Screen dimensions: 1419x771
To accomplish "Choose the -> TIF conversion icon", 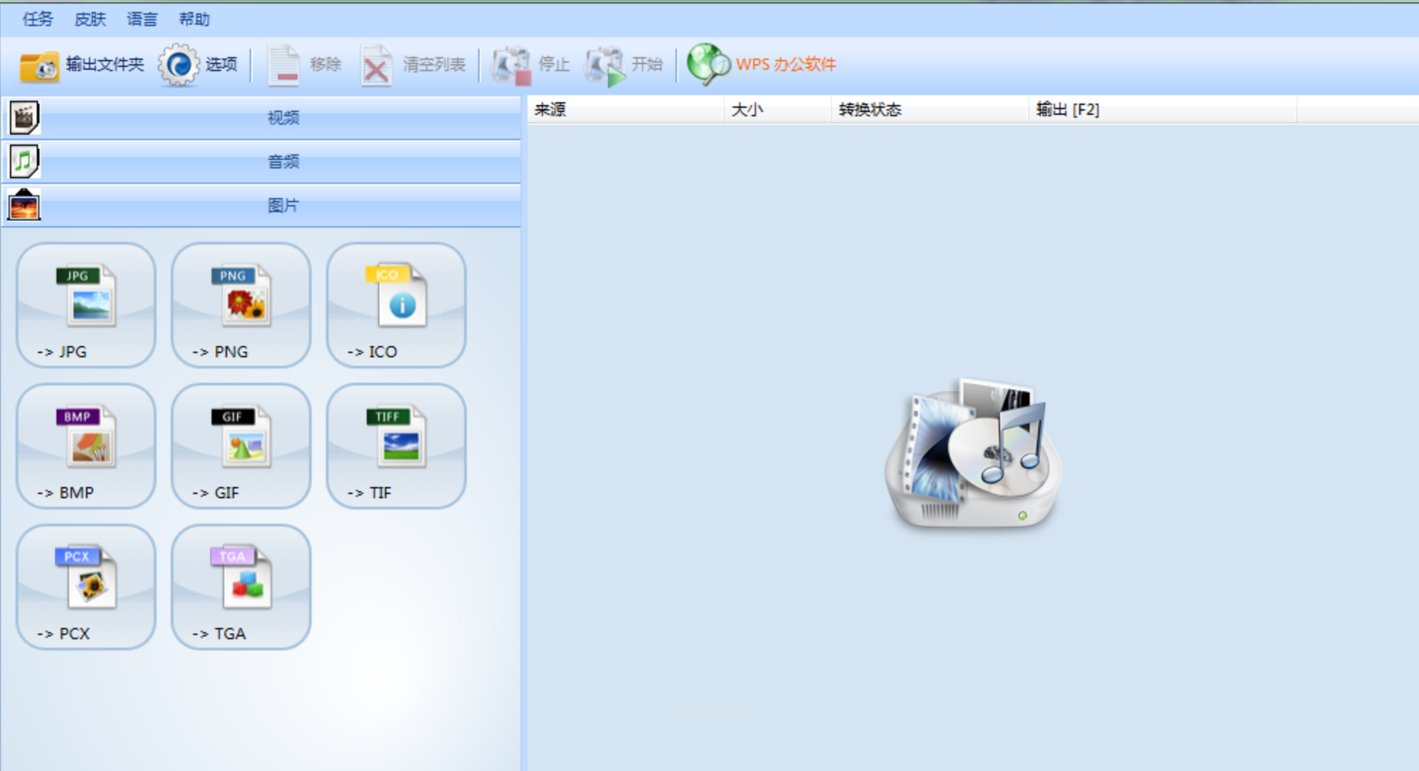I will pos(396,445).
